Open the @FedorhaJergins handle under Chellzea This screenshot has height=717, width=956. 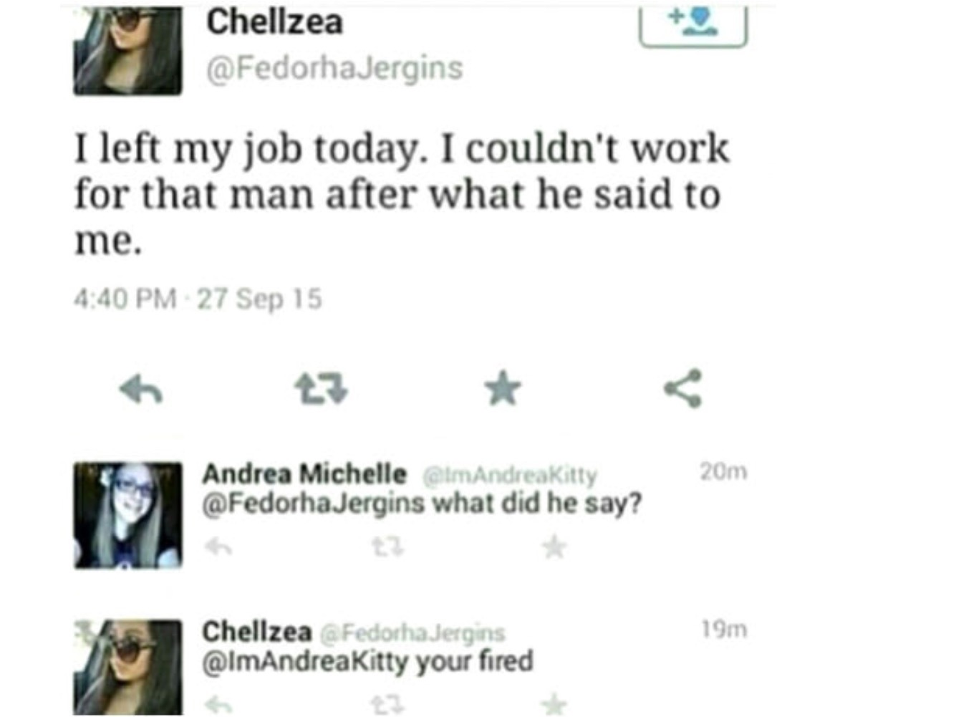[334, 69]
